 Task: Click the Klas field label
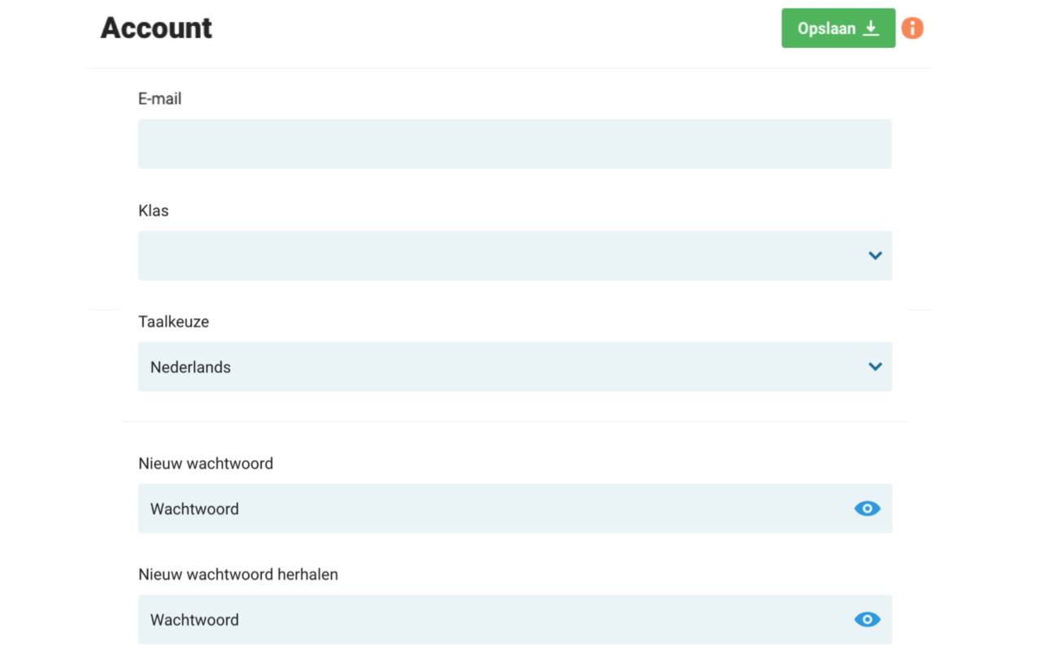pos(154,211)
